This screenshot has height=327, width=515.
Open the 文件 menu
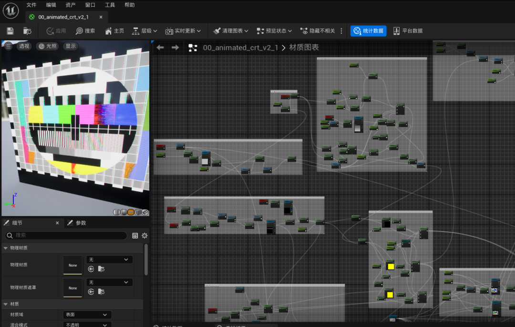[x=31, y=5]
